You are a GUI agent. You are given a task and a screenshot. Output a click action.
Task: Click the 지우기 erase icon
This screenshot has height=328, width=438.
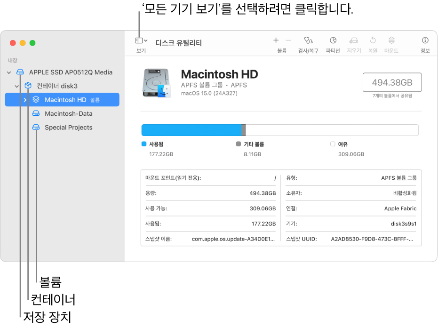tap(354, 40)
